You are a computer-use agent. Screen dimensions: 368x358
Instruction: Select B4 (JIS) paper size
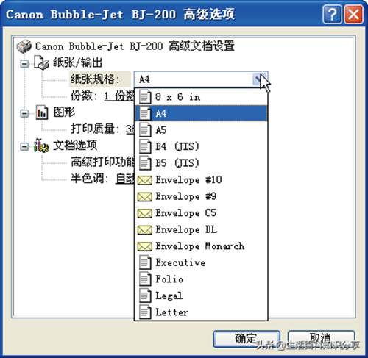(201, 146)
